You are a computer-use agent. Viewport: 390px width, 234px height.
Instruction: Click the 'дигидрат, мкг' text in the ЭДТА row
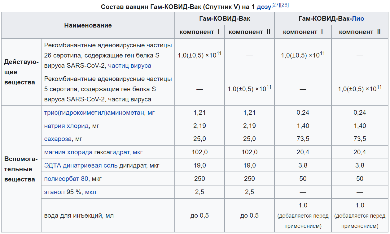tap(139, 165)
